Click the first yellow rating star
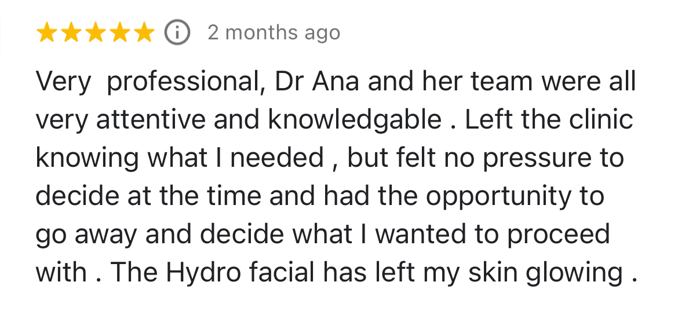Image resolution: width=678 pixels, height=311 pixels. pos(46,33)
